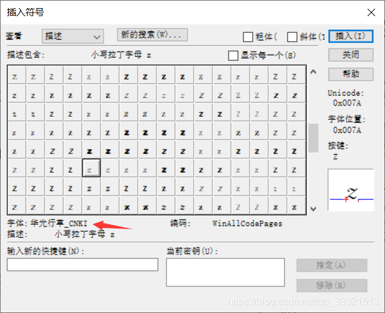
Task: Close the 插入符号 dialog with X
Action: point(371,12)
